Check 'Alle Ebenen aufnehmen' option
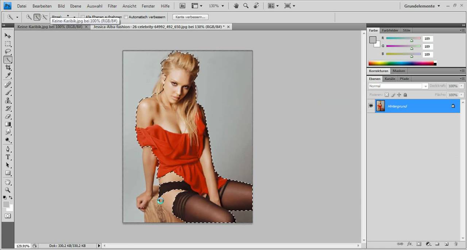This screenshot has height=250, width=467. [x=83, y=17]
